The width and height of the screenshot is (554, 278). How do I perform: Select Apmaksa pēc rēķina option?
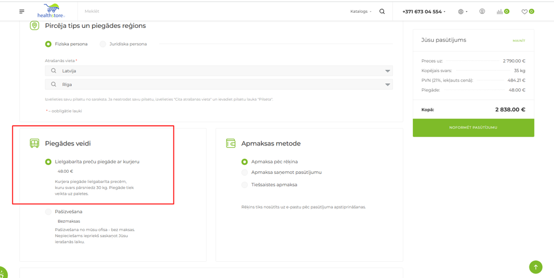[245, 162]
